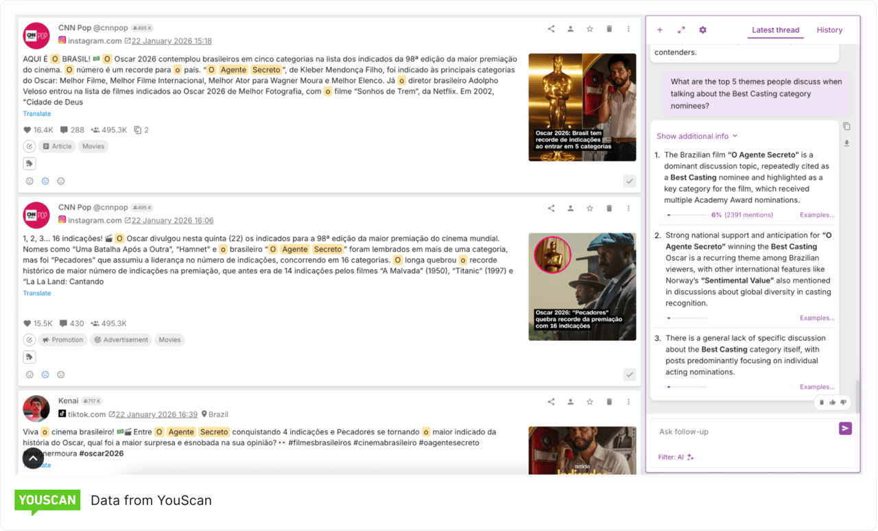The width and height of the screenshot is (878, 531).
Task: Expand the AI panel to fullscreen
Action: (x=680, y=29)
